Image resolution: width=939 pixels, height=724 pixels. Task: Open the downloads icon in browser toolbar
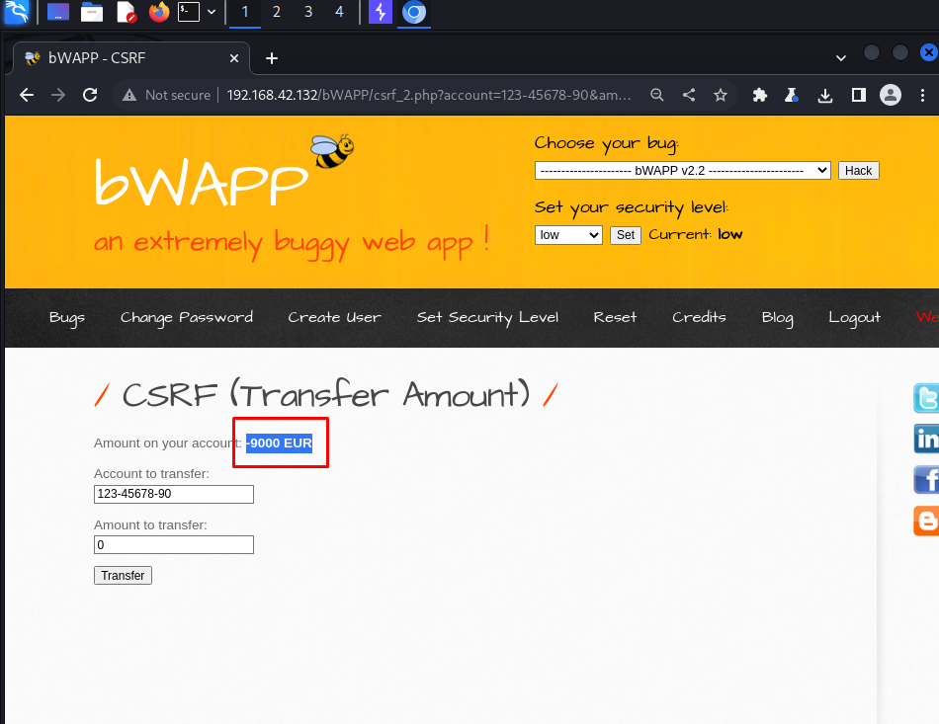click(x=825, y=95)
